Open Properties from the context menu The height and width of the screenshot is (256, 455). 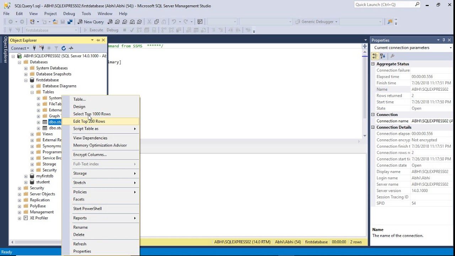point(101,251)
